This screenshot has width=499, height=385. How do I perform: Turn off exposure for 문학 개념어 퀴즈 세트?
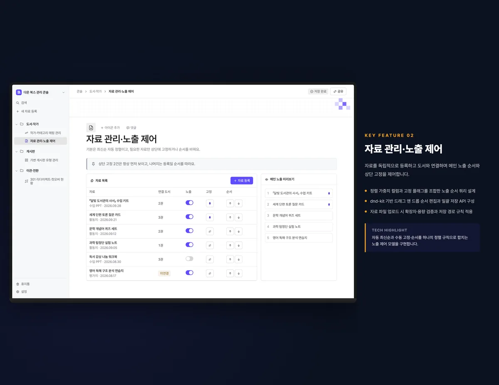click(189, 231)
